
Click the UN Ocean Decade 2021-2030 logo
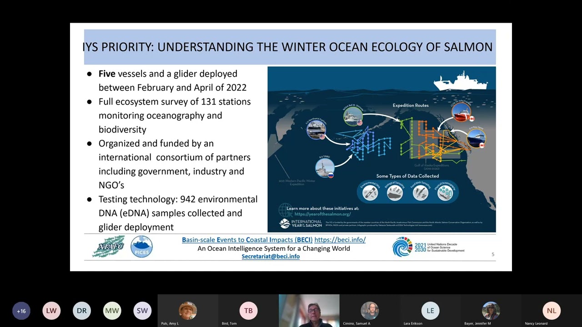(x=428, y=247)
